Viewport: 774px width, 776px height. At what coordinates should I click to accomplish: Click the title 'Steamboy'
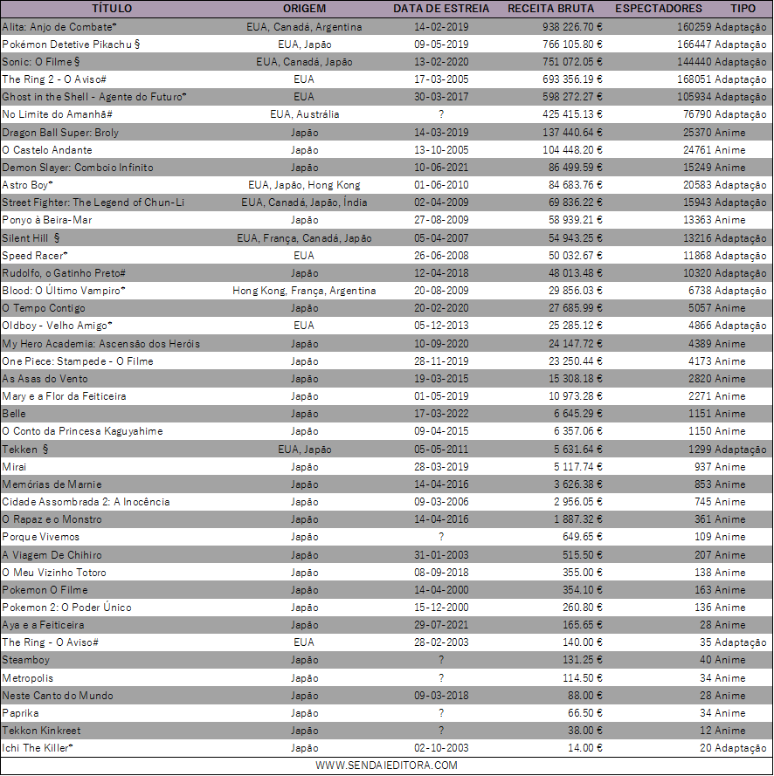click(x=25, y=660)
